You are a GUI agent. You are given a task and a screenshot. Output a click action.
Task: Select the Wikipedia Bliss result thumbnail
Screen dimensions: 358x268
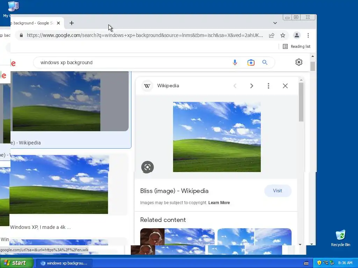click(x=56, y=101)
